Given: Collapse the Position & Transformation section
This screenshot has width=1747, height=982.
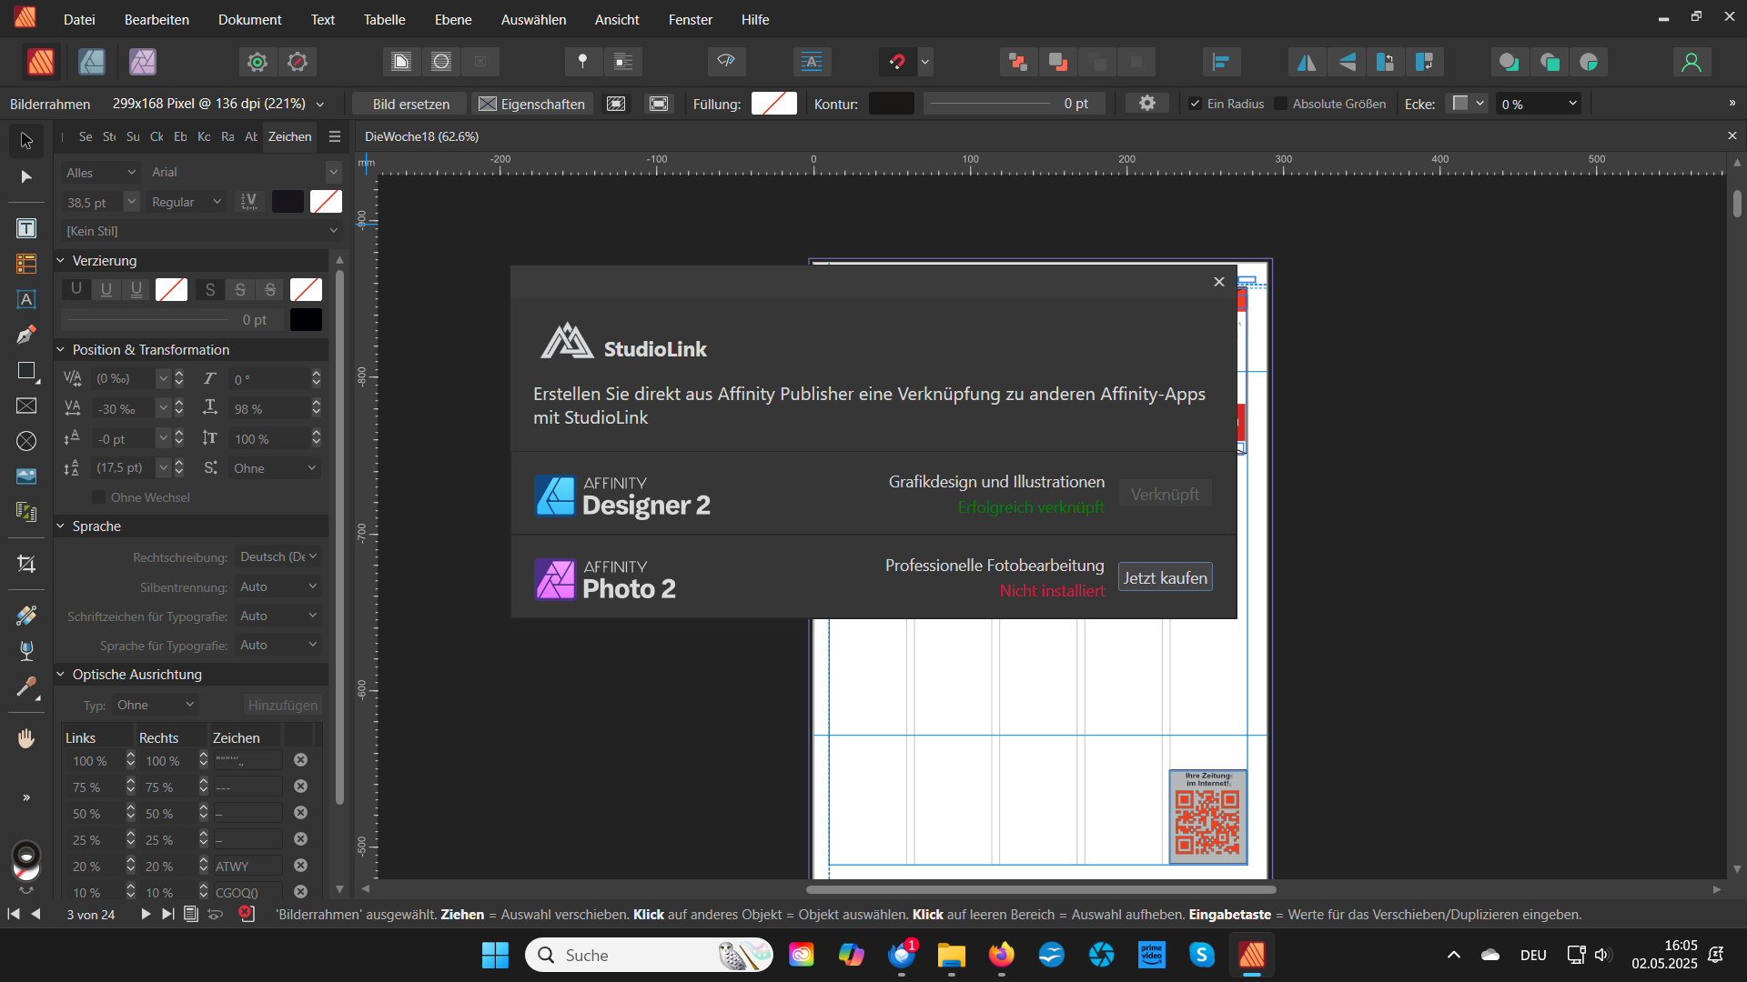Looking at the screenshot, I should [x=61, y=350].
